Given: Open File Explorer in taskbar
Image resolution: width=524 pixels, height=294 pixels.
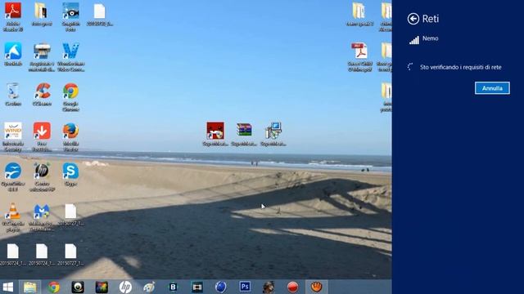Looking at the screenshot, I should 29,287.
